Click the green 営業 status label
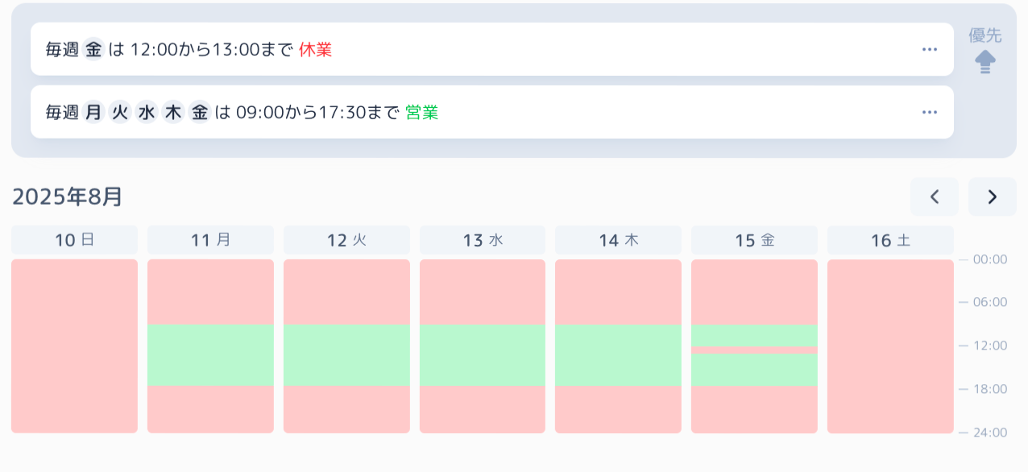This screenshot has width=1028, height=472. pyautogui.click(x=422, y=112)
